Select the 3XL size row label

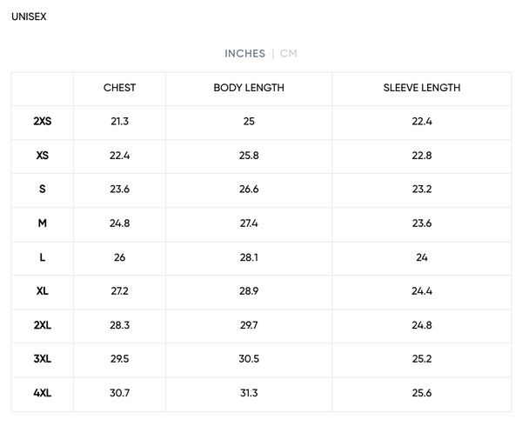[x=42, y=359]
